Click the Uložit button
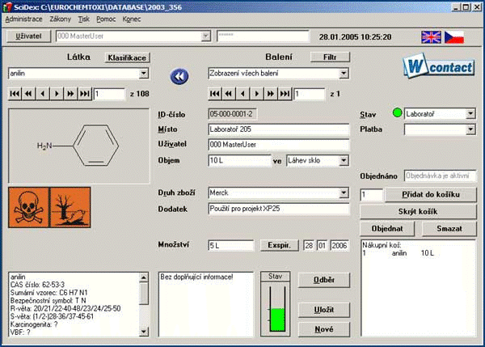 coord(324,309)
